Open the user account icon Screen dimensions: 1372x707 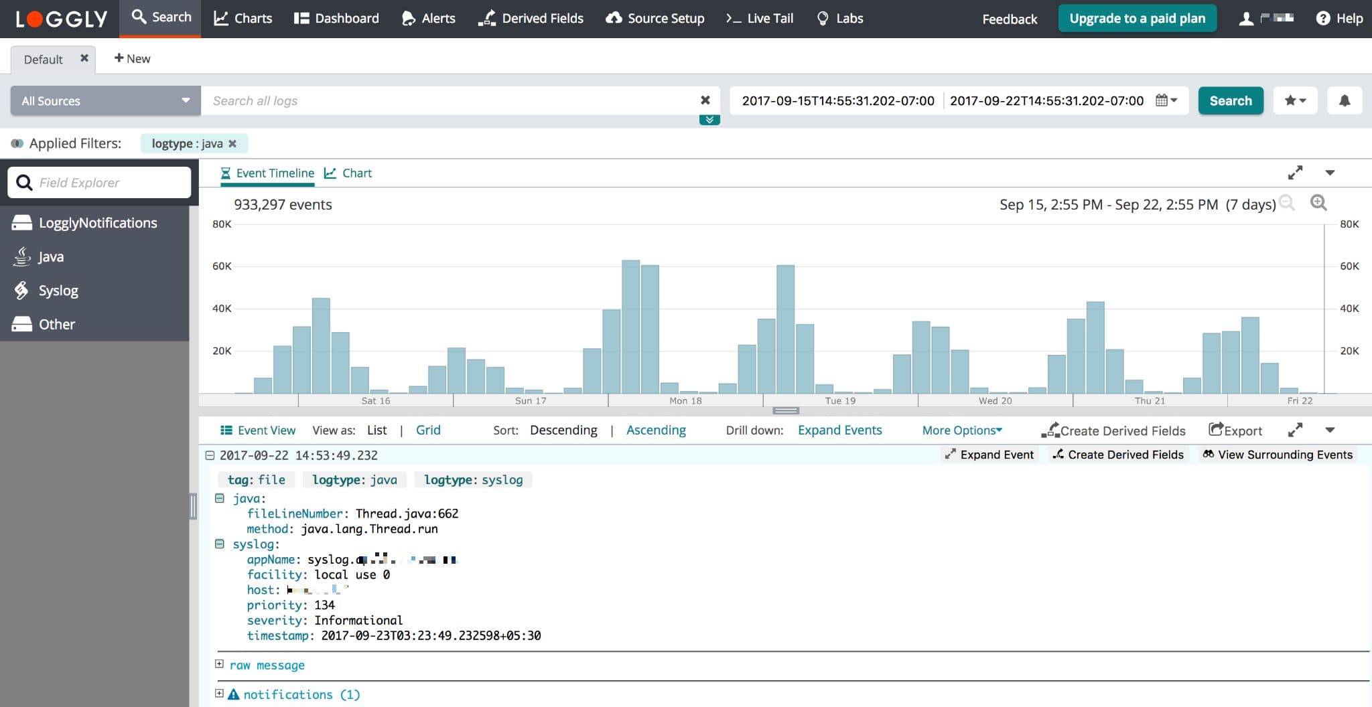tap(1246, 19)
